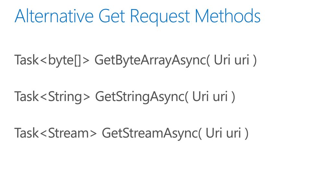Click the Task<byte[]> return type text
The image size is (332, 187).
[52, 60]
